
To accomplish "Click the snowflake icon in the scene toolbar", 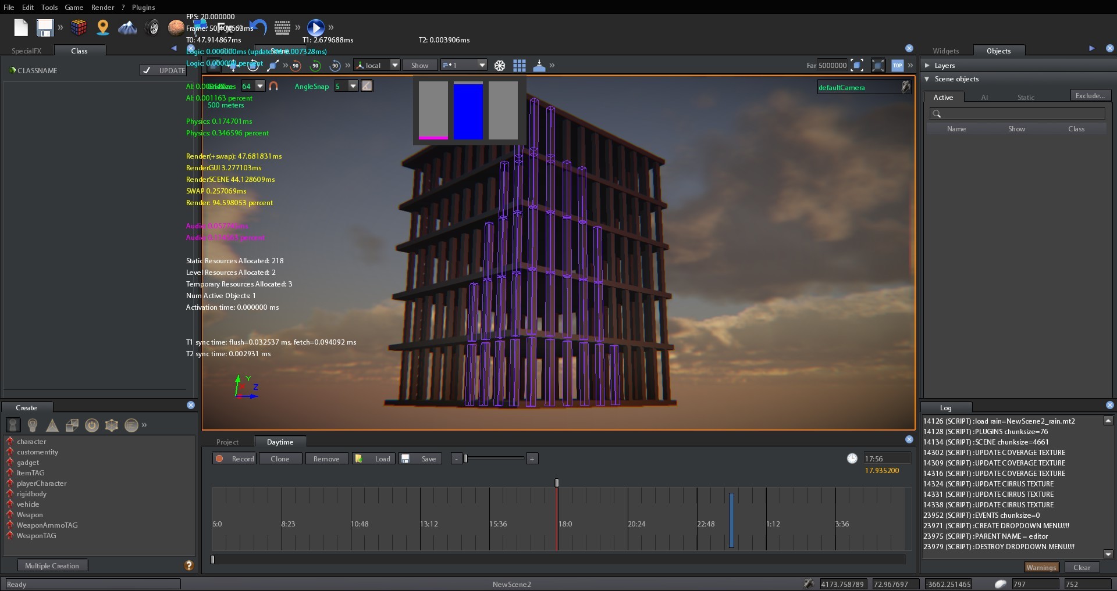I will [500, 66].
